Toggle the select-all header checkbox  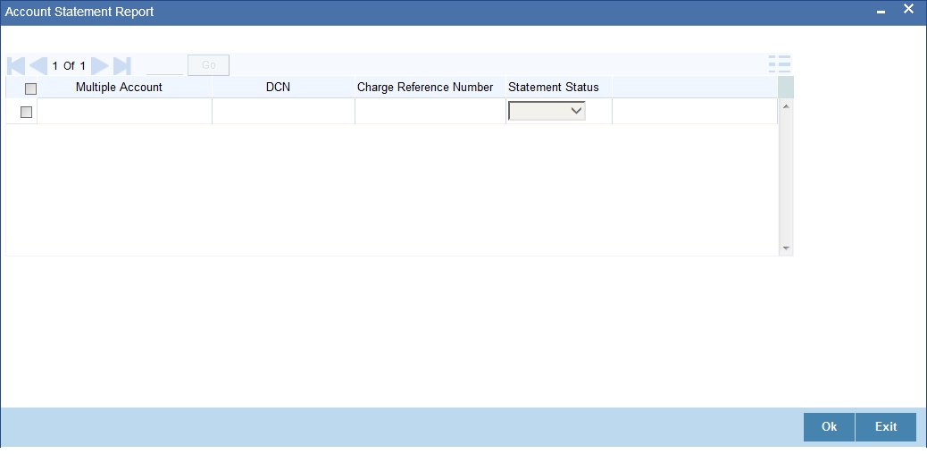point(30,88)
